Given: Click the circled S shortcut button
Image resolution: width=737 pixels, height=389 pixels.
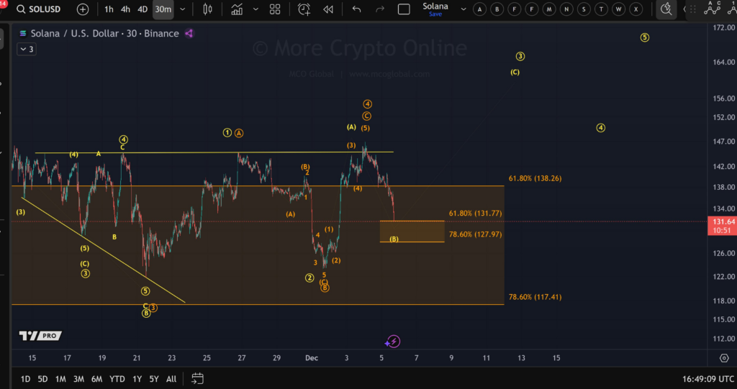Looking at the screenshot, I should [584, 9].
